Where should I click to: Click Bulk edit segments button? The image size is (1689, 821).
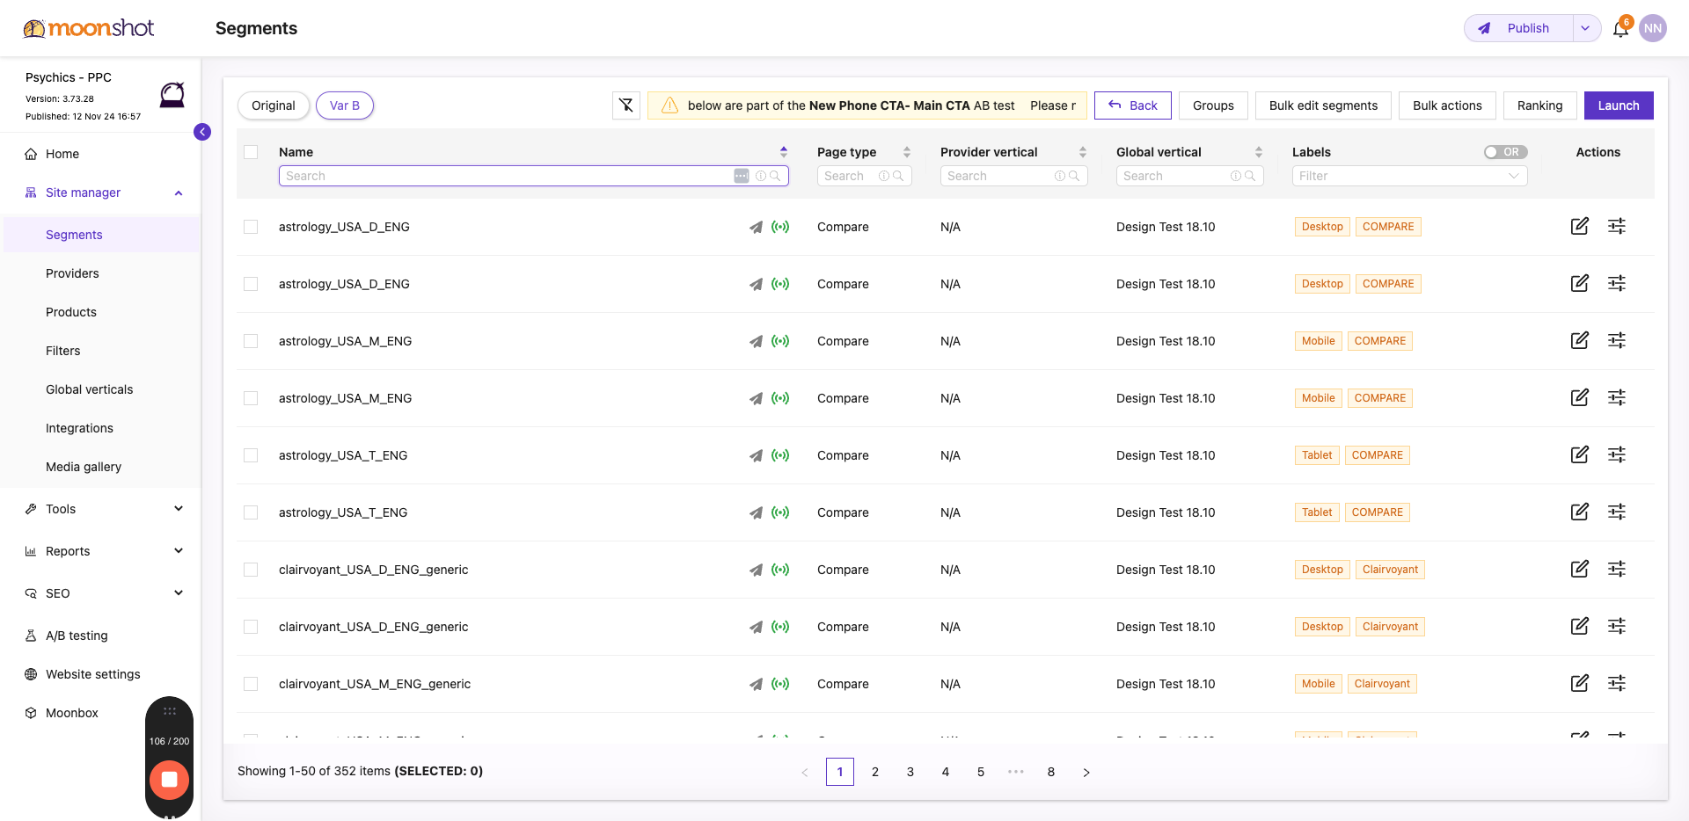click(1323, 105)
